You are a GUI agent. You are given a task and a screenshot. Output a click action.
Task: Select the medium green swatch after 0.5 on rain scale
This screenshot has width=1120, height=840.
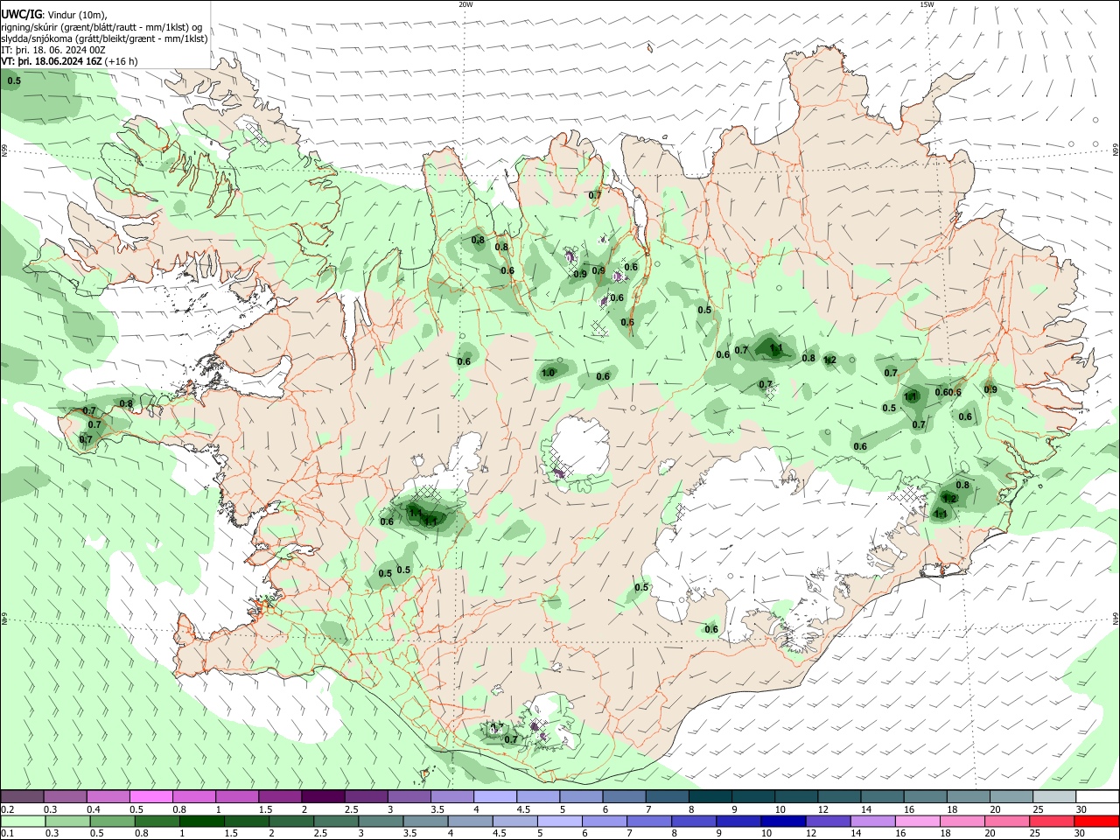[112, 821]
